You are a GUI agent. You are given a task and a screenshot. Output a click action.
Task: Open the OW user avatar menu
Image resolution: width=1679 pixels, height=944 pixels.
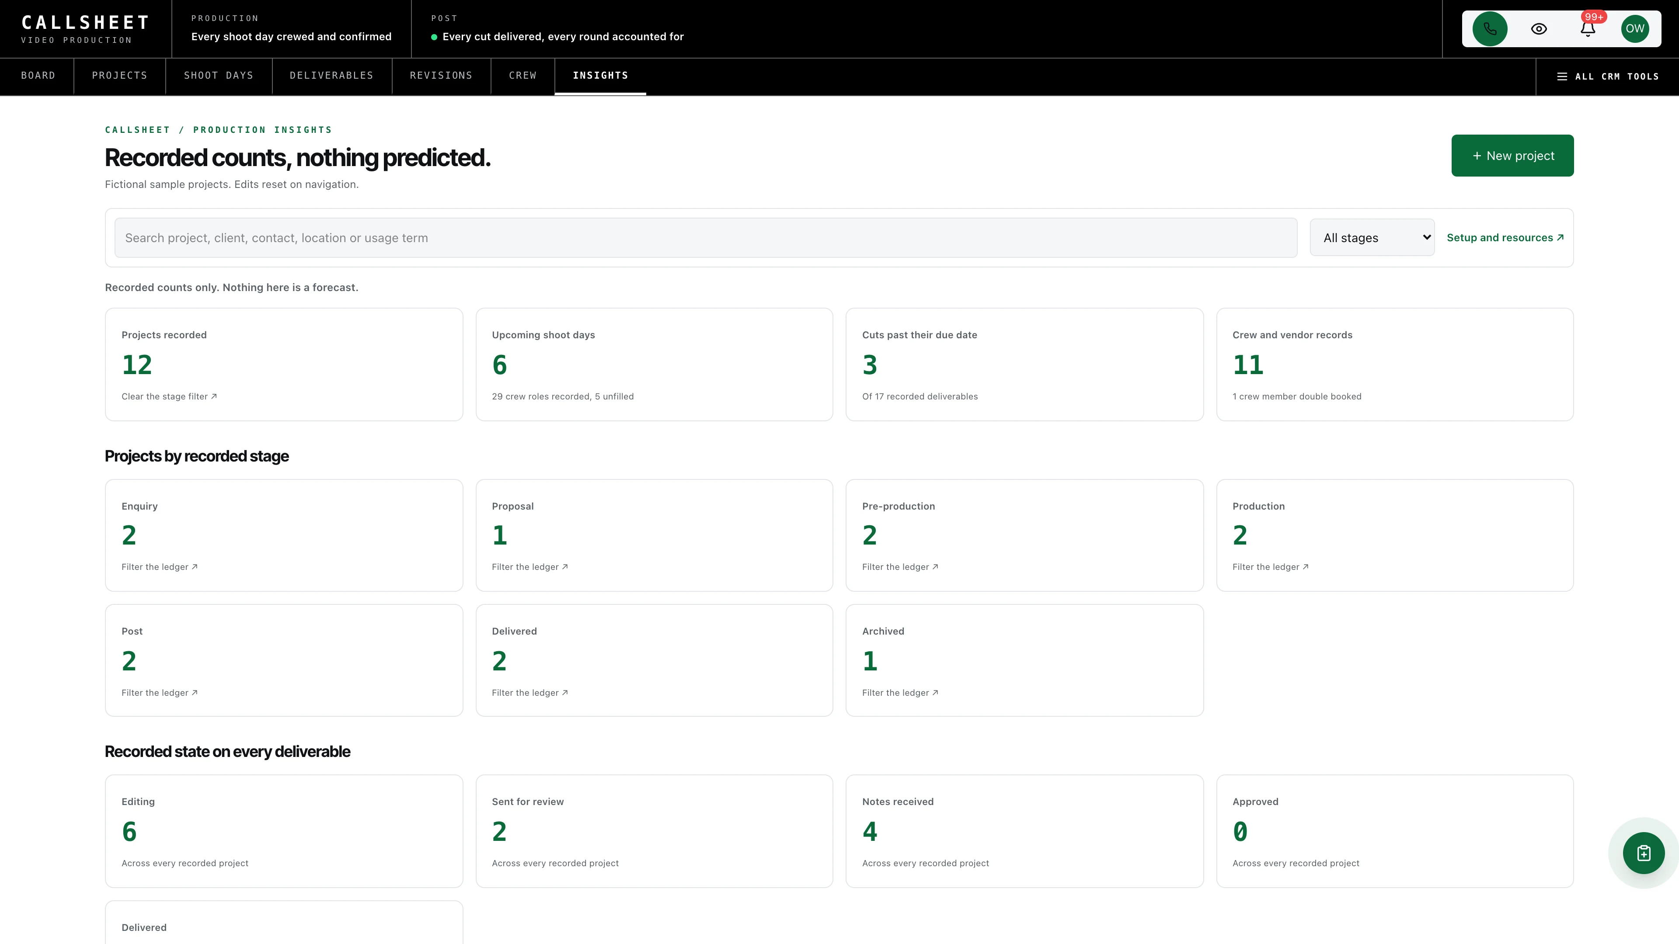pyautogui.click(x=1635, y=29)
